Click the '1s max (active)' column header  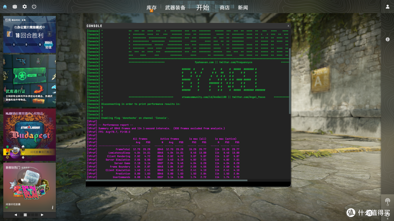point(226,139)
